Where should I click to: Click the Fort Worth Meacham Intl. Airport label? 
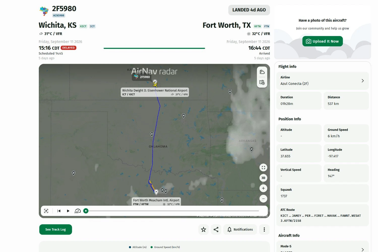click(156, 202)
